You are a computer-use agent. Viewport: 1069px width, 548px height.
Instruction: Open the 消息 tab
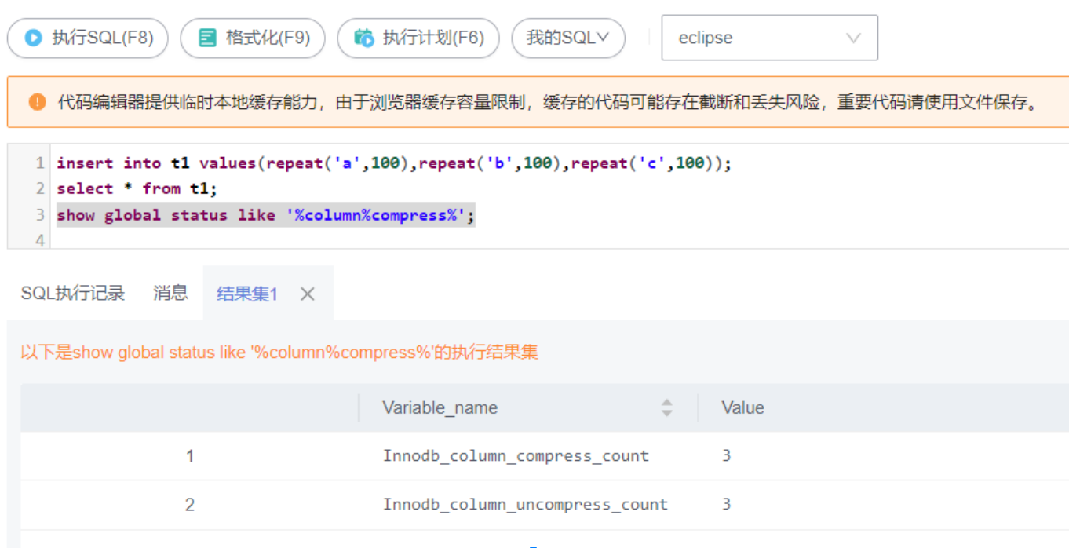(170, 294)
